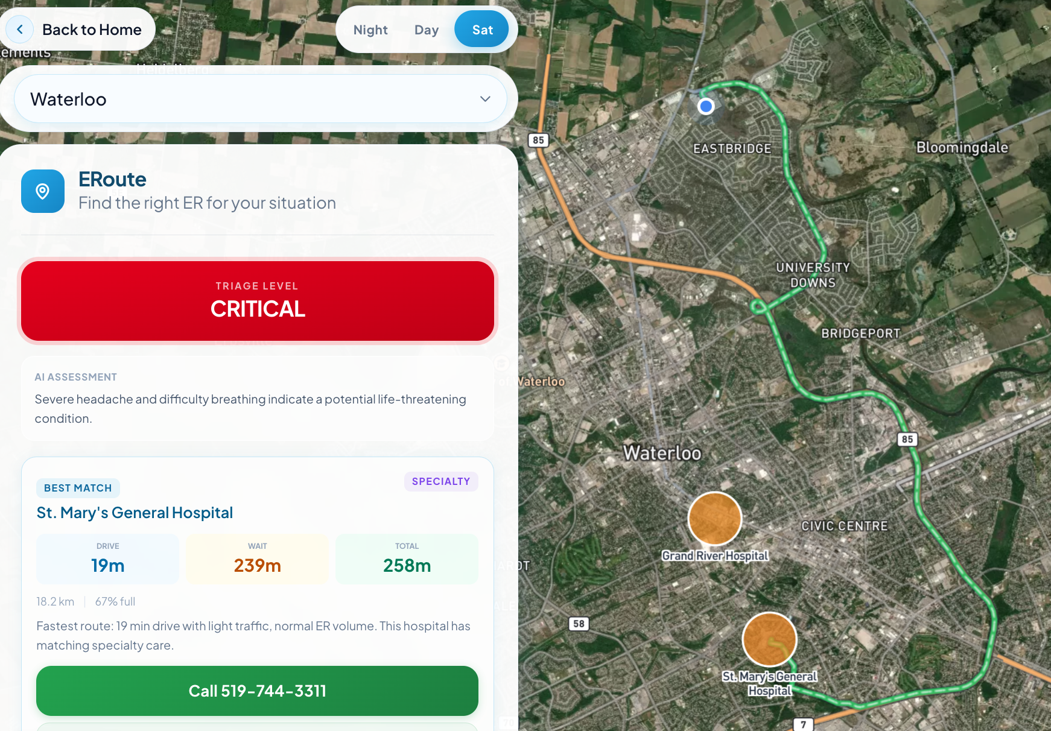
Task: Click the EASTBRIDGE map label
Action: (732, 148)
